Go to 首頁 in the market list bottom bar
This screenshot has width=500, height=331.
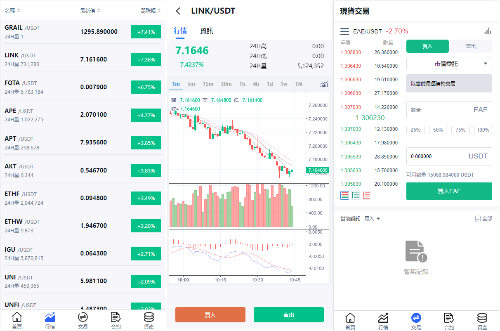17,321
